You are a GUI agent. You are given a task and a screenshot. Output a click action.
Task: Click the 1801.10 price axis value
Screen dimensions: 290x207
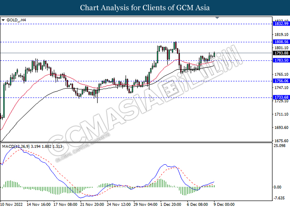point(281,48)
